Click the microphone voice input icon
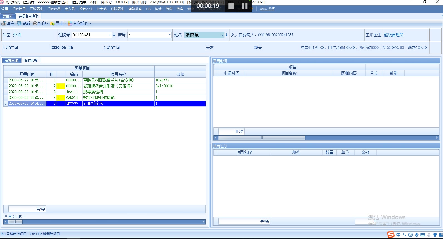Screen dimensions: 443x239 417,235
